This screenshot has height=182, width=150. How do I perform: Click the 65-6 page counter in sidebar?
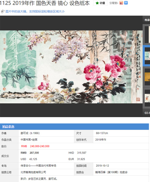tap(147, 113)
